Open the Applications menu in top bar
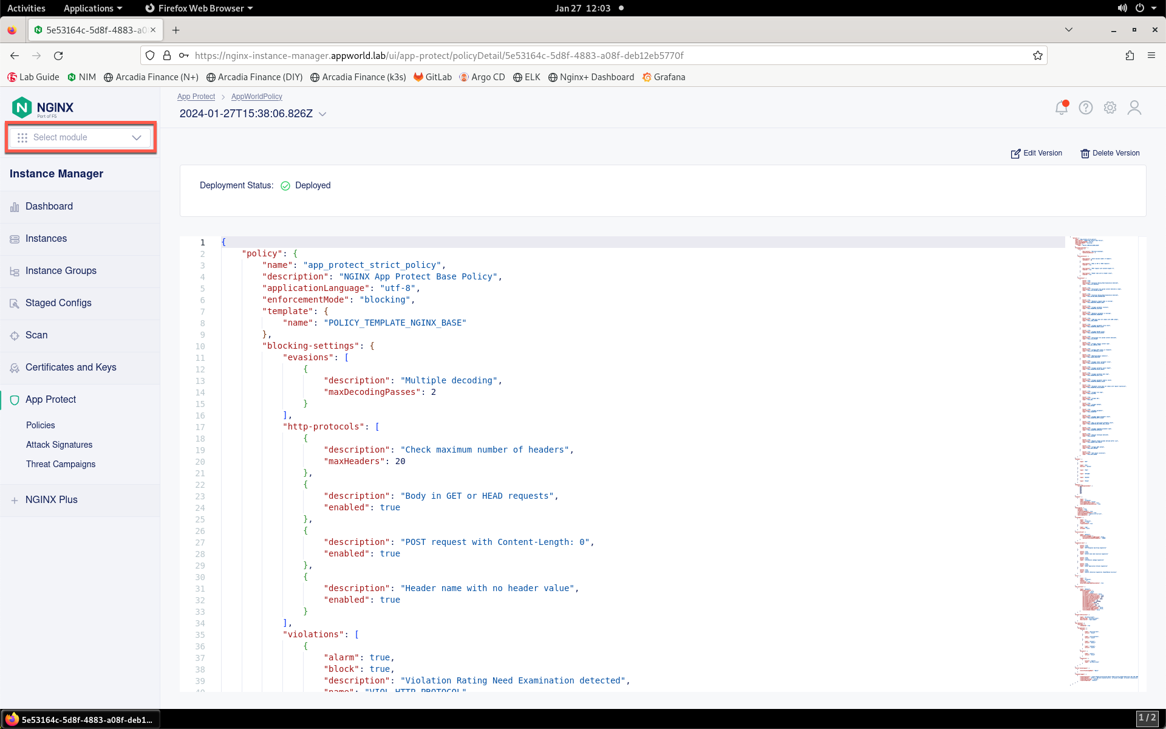 click(x=93, y=8)
